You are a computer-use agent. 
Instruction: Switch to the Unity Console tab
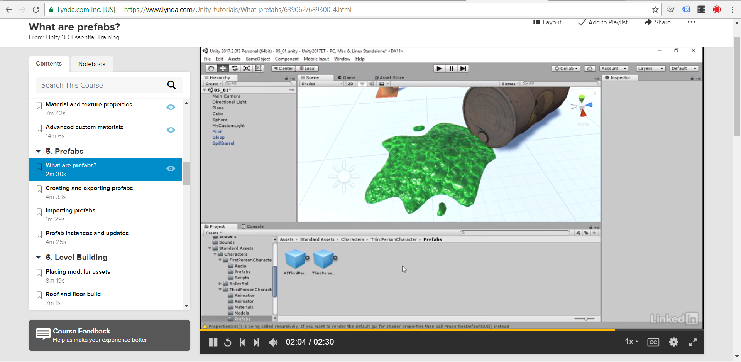(252, 226)
